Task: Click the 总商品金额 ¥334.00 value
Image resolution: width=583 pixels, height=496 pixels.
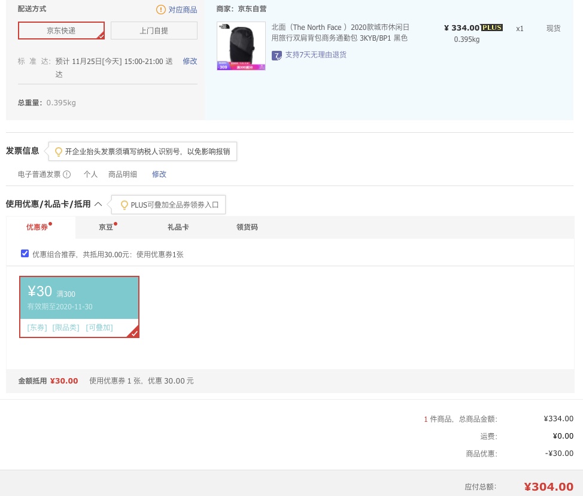Action: [x=558, y=419]
